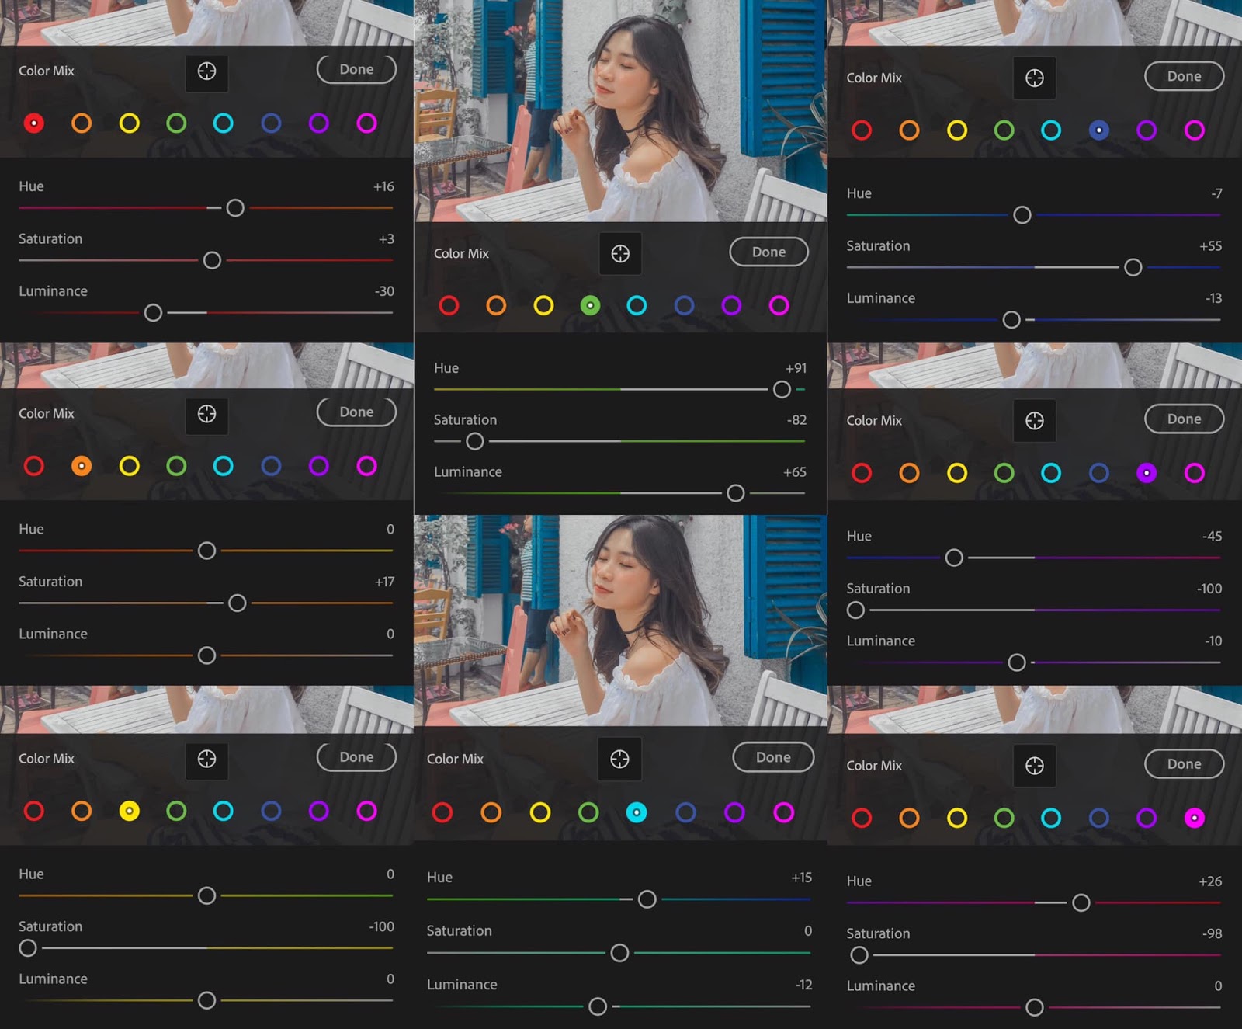
Task: Tap the upper center portrait photo
Action: (x=620, y=111)
